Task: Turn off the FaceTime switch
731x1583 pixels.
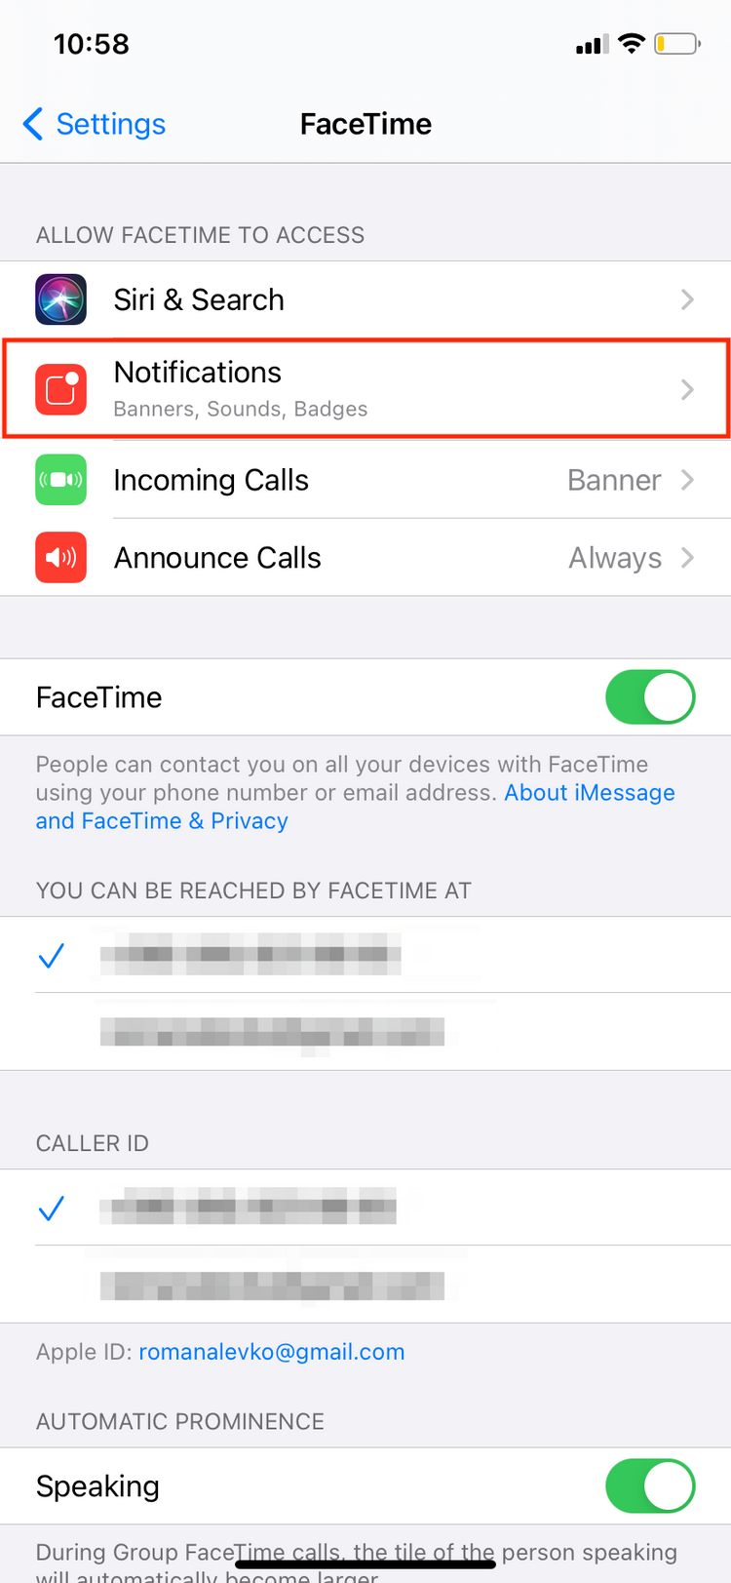Action: pyautogui.click(x=650, y=697)
